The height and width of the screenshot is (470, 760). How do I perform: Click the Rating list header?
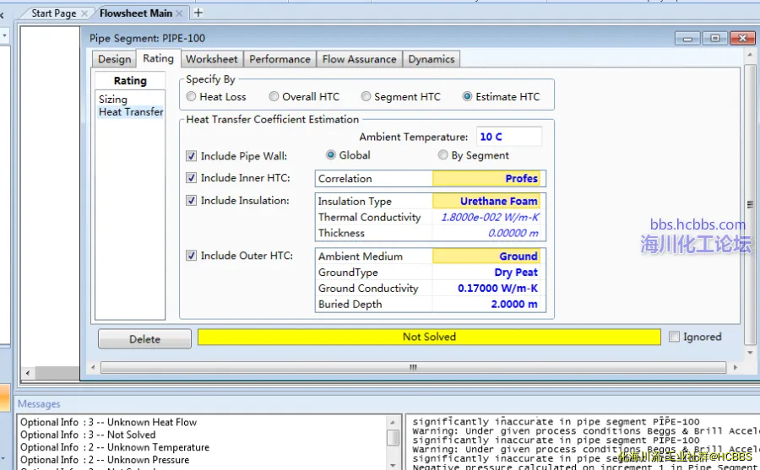coord(130,81)
